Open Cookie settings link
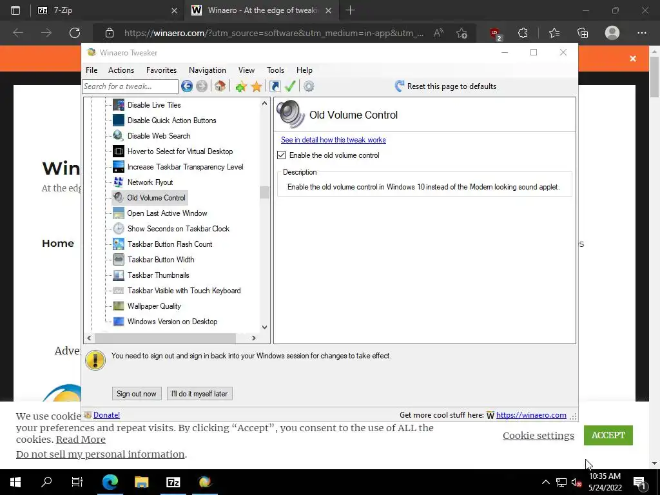Viewport: 660px width, 495px height. [x=538, y=436]
